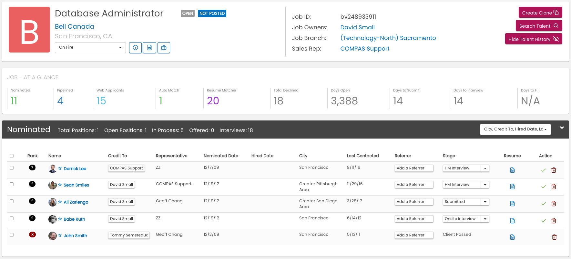Open Babe Ruth candidate profile link
Image resolution: width=571 pixels, height=259 pixels.
click(74, 219)
